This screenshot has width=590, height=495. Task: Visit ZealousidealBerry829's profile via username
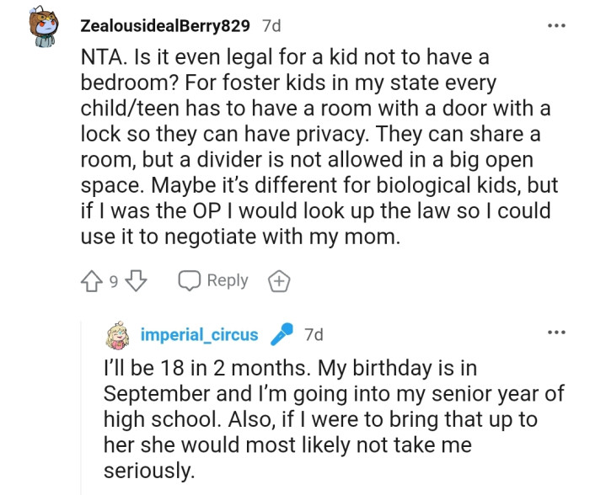[x=164, y=26]
